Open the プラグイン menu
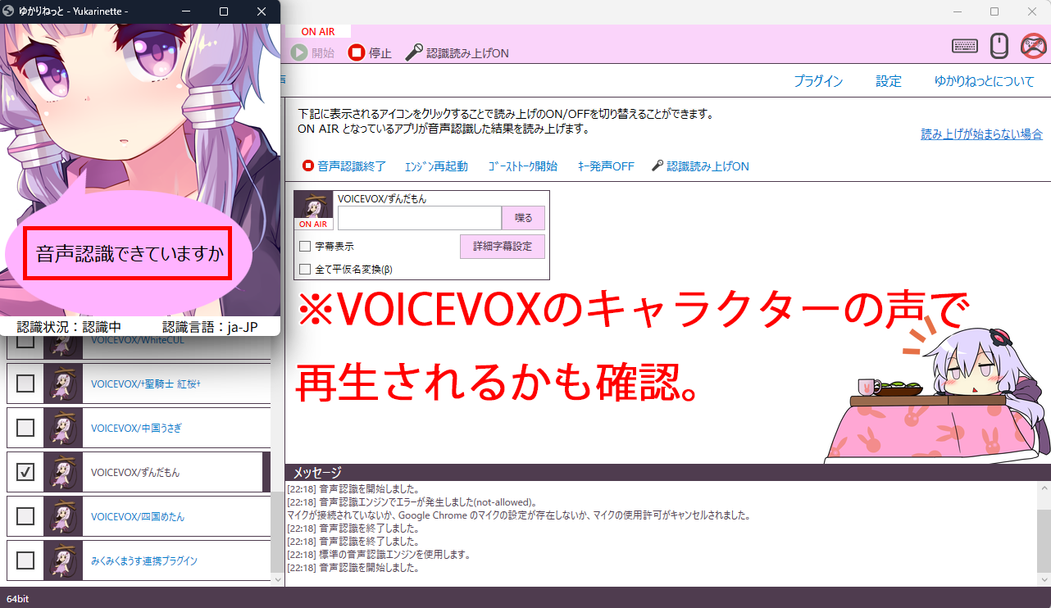The width and height of the screenshot is (1051, 608). (x=818, y=81)
